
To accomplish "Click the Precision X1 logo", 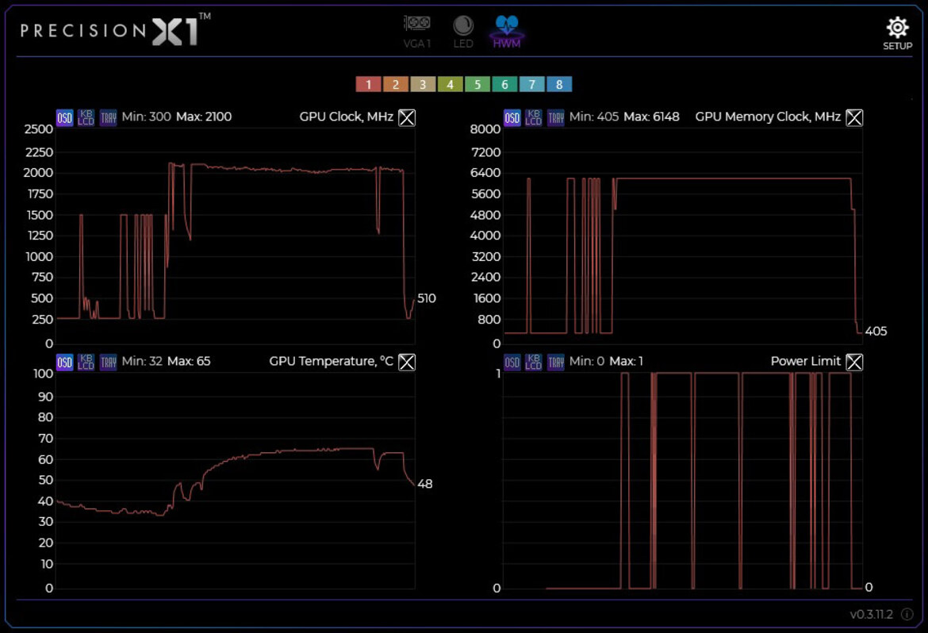I will coord(116,29).
